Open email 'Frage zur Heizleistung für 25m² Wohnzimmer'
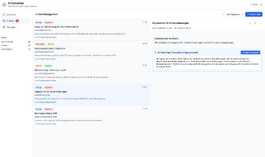 pyautogui.click(x=91, y=29)
